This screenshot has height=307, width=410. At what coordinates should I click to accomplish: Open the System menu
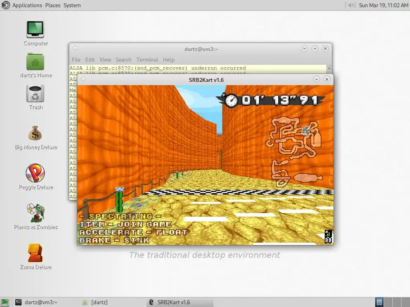72,5
